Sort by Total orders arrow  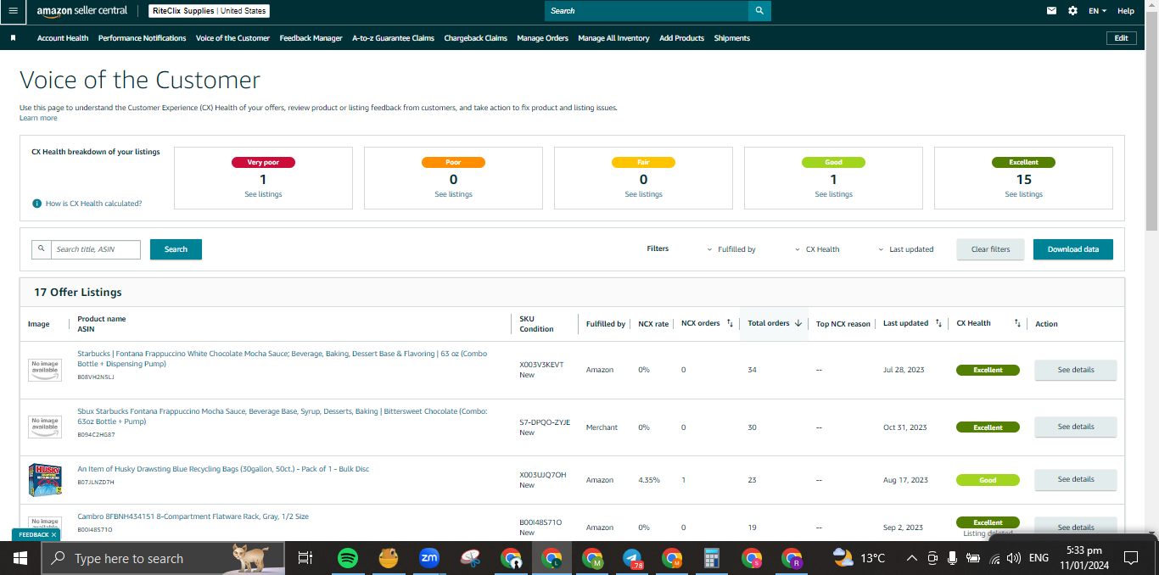[798, 323]
